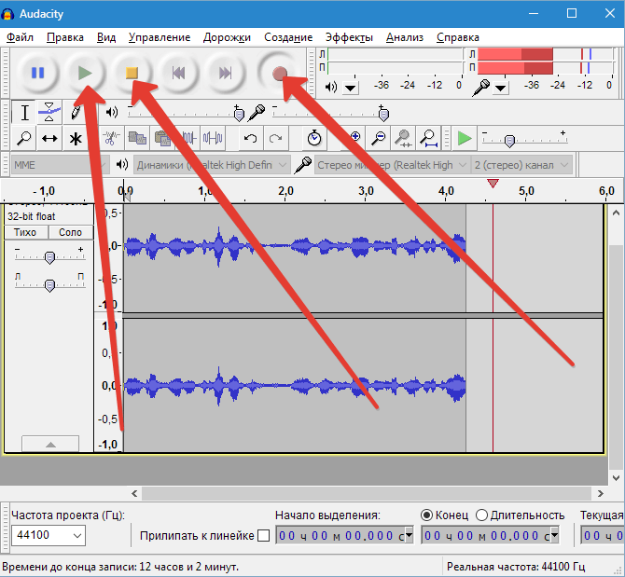Open the Управление menu
Screen dimensions: 625x577
pos(159,37)
